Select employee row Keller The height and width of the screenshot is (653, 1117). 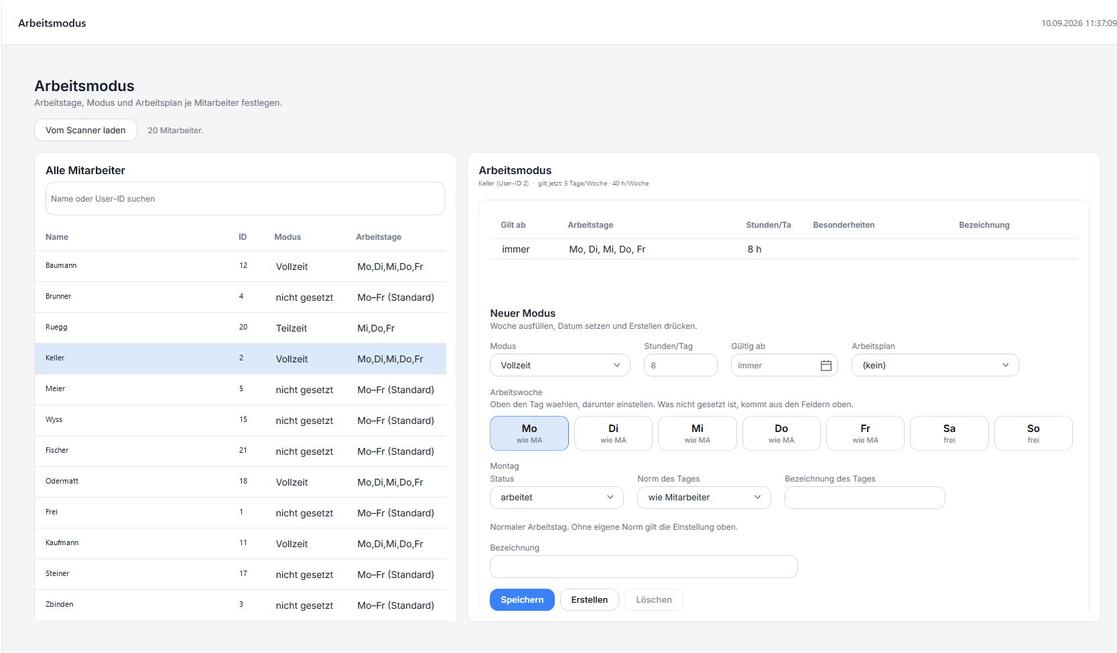241,359
